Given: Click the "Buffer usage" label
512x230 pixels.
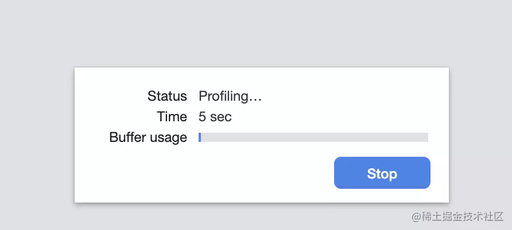Looking at the screenshot, I should [x=148, y=137].
